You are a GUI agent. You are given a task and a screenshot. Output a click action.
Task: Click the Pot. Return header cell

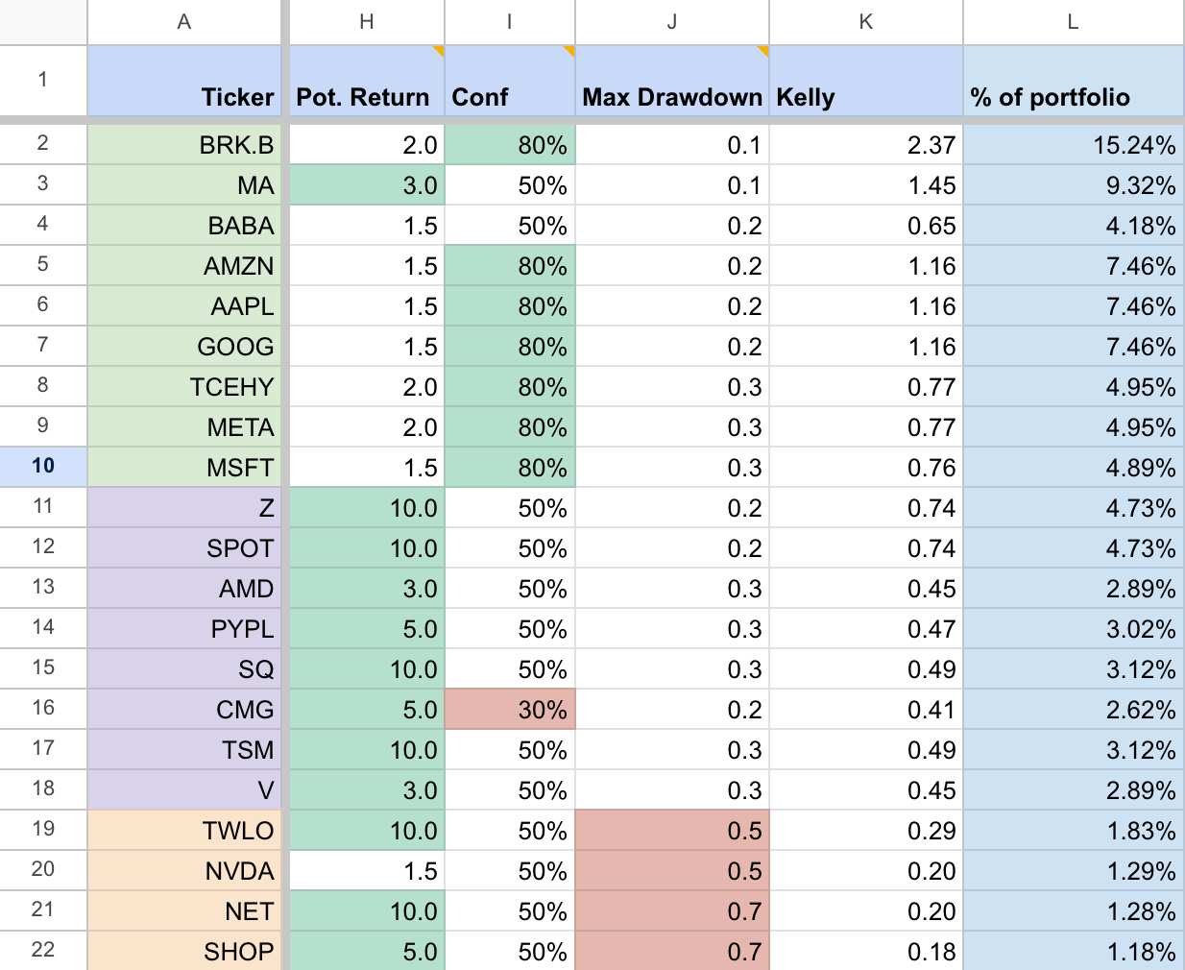[x=367, y=81]
